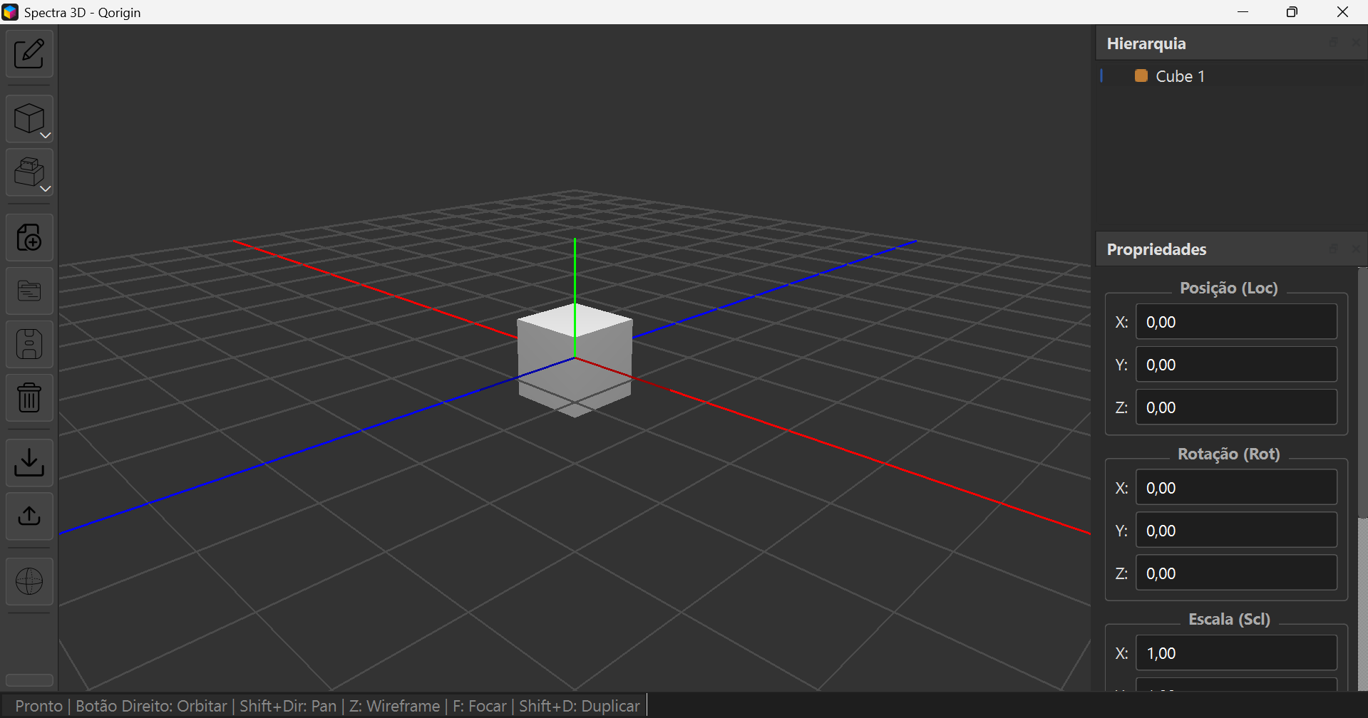Select the sphere/globe tool at the bottom

(29, 581)
